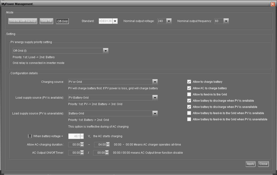The width and height of the screenshot is (277, 175).
Task: Enable battery feed-in when PV is unavailable
Action: (189, 119)
